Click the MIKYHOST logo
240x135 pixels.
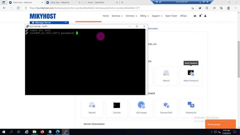coord(43,16)
